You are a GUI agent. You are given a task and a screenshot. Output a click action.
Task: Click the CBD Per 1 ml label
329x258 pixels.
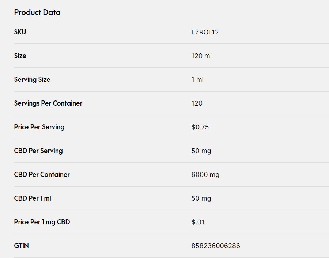33,198
